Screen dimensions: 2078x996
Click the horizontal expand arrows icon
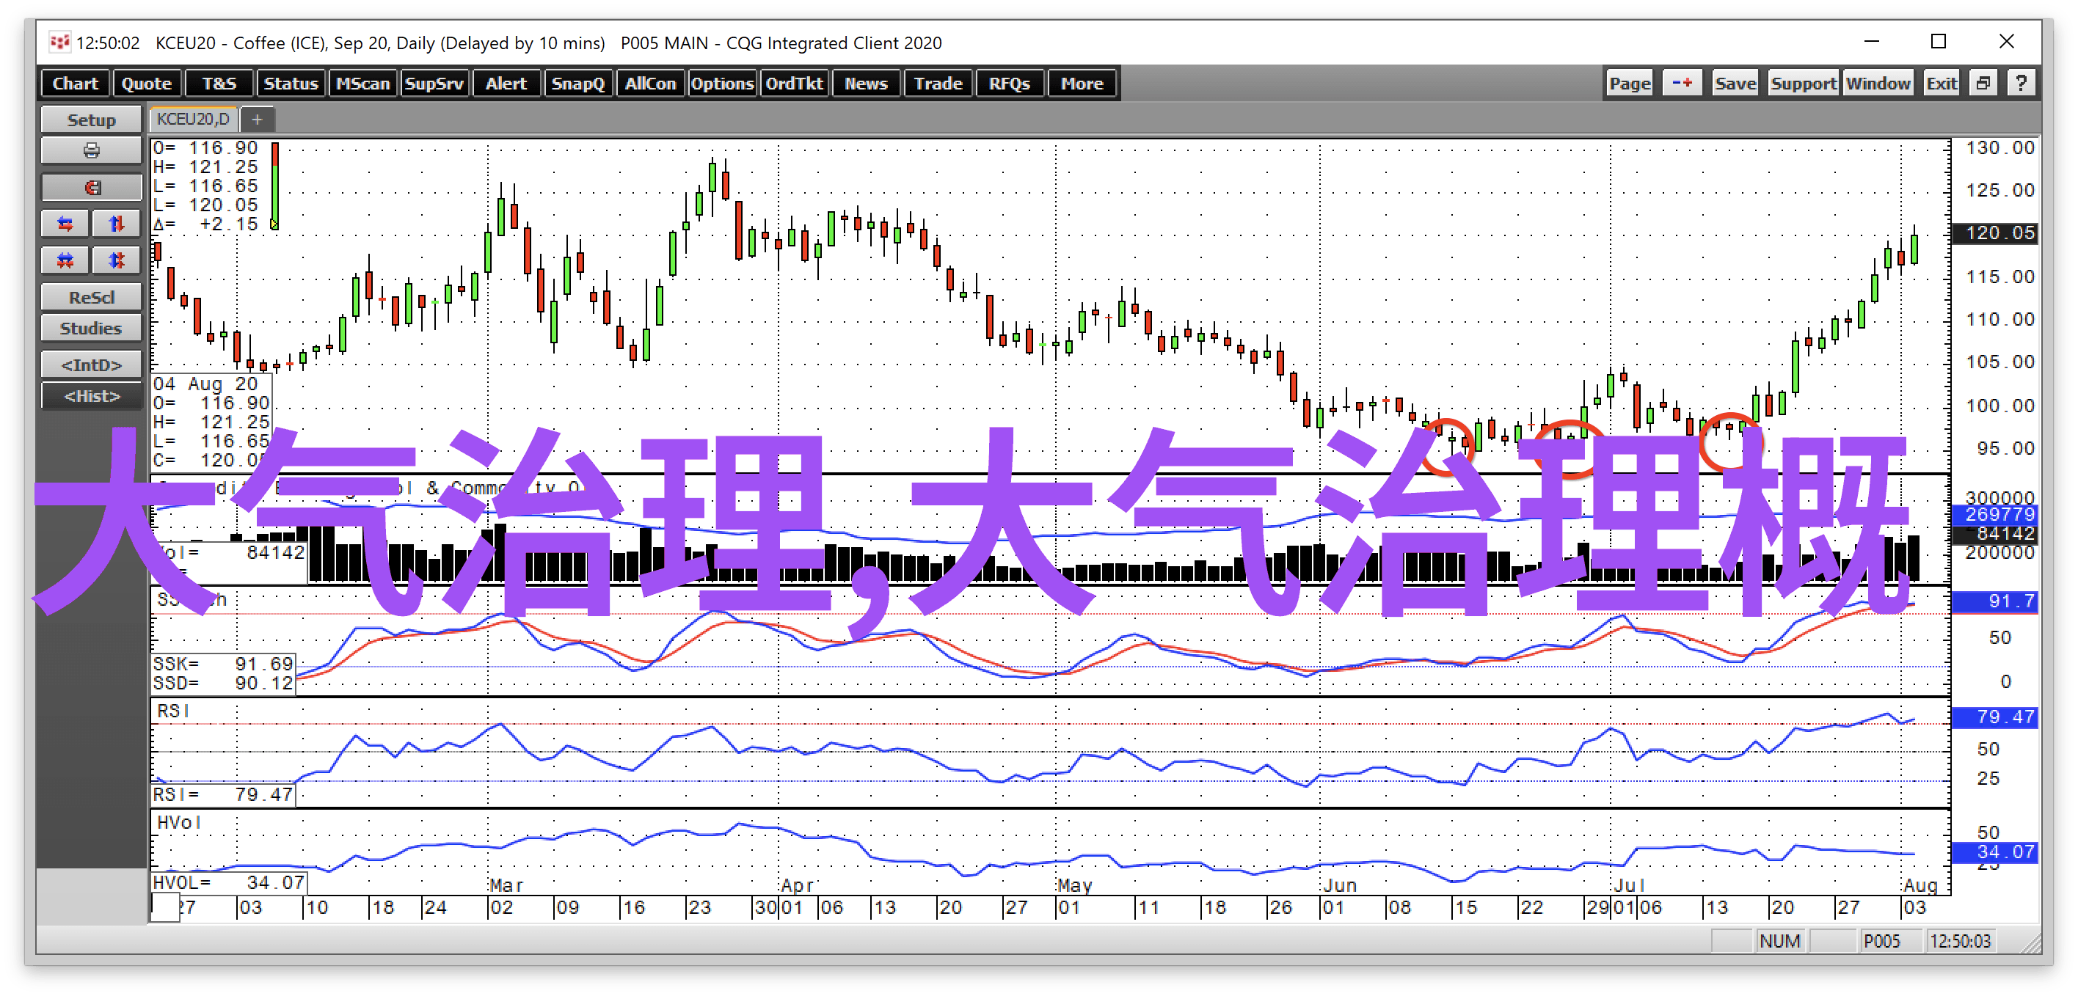pos(65,224)
